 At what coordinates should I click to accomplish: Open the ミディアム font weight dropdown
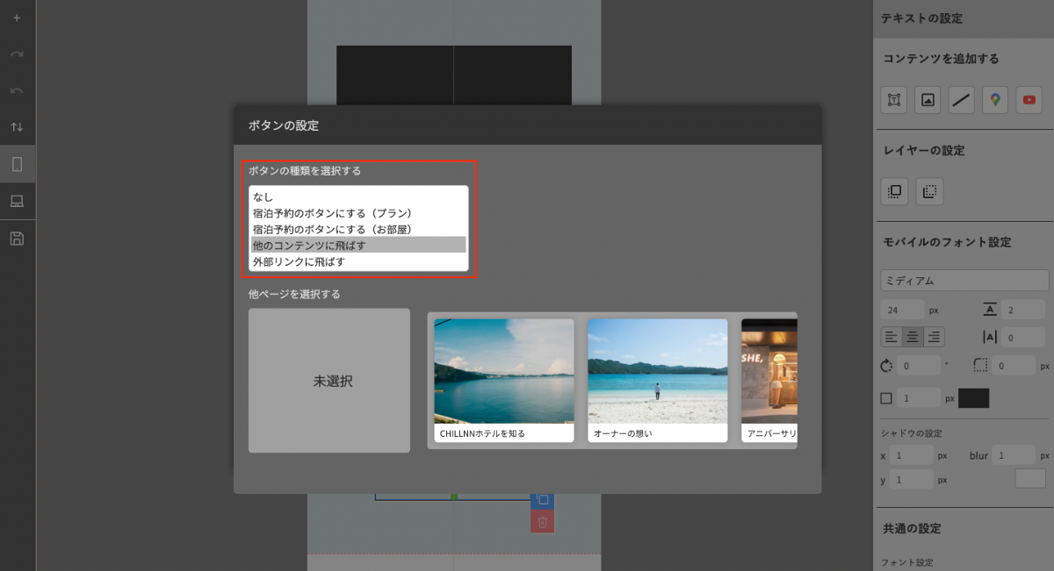(964, 280)
